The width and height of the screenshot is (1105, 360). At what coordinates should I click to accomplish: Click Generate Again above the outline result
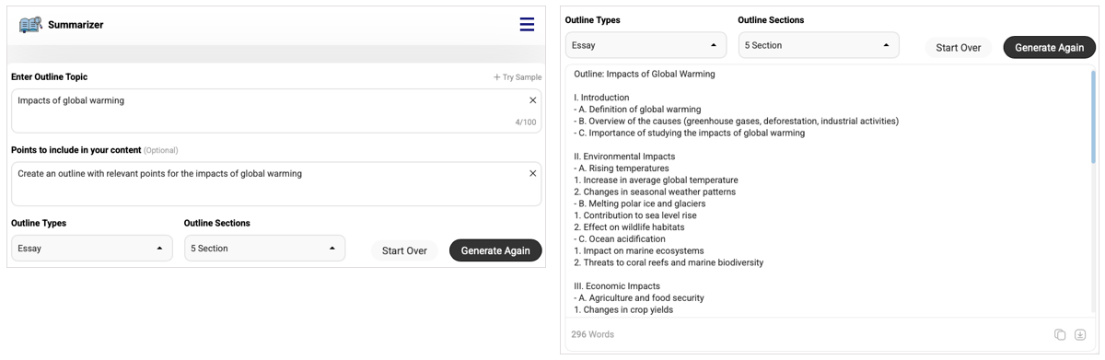(x=1050, y=47)
